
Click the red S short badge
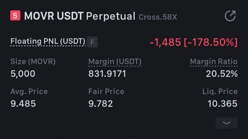pyautogui.click(x=15, y=15)
